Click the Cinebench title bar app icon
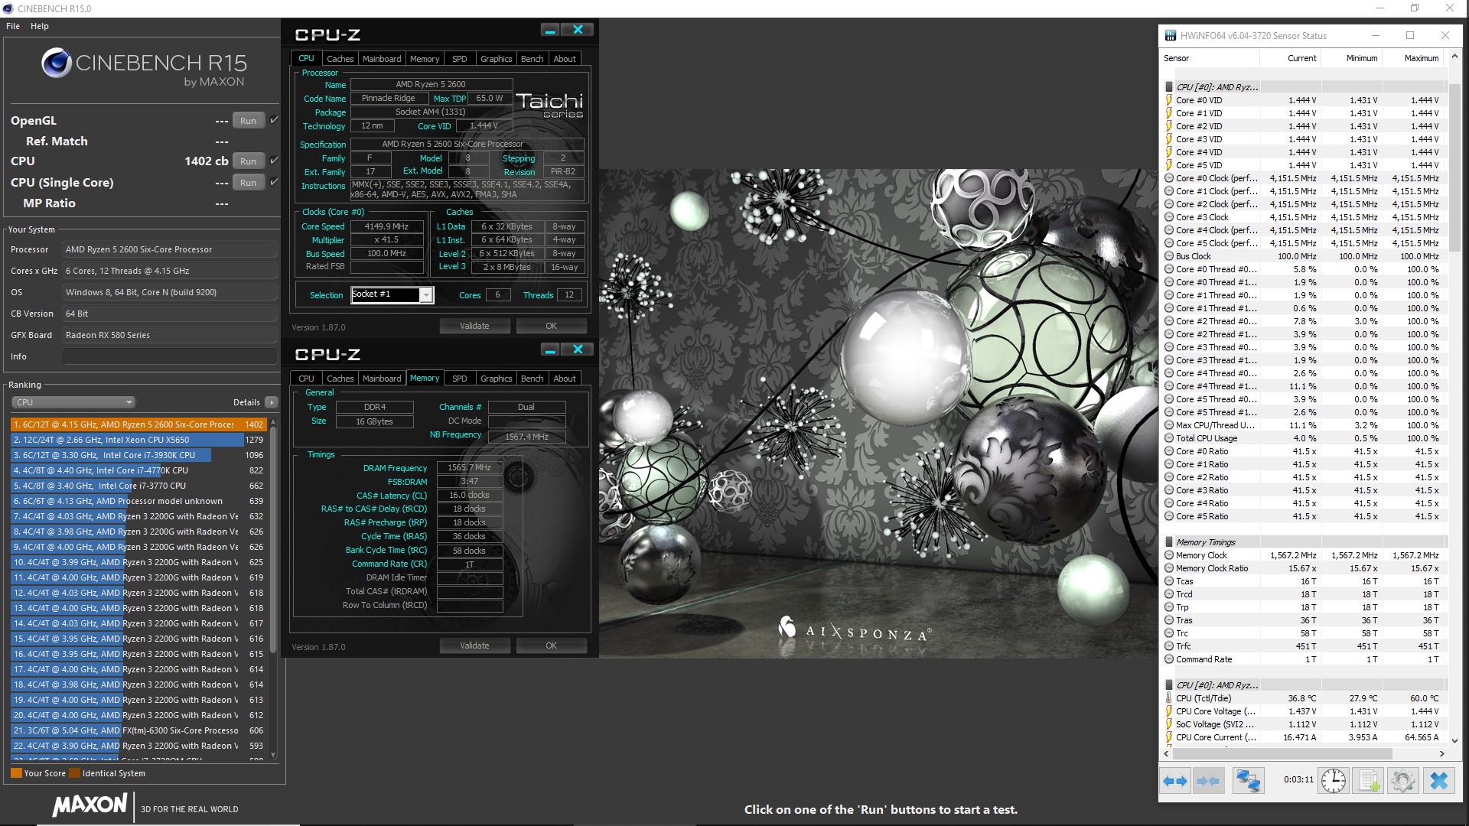 (8, 8)
